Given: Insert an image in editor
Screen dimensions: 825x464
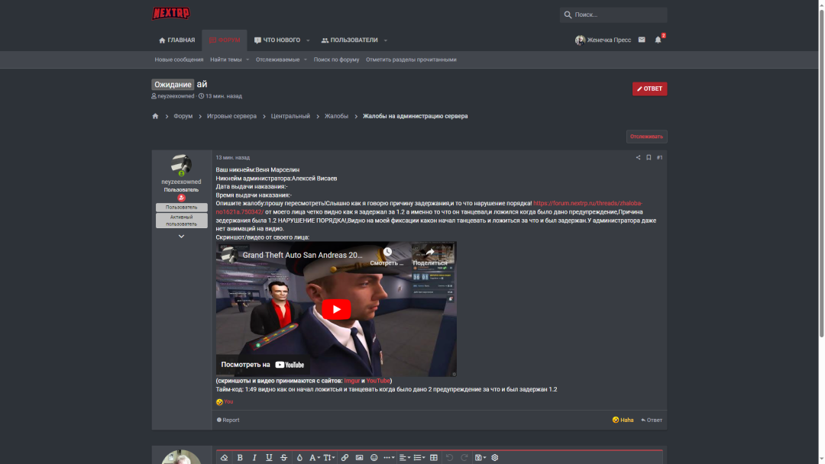Looking at the screenshot, I should coord(359,458).
